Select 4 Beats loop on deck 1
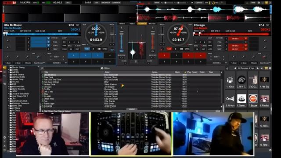Viewport: 281px width, 158px height. 28,63
